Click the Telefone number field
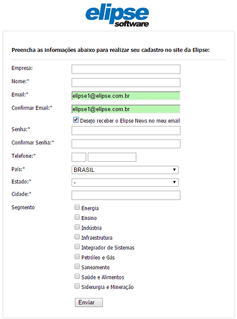Image resolution: width=237 pixels, height=319 pixels. [112, 157]
